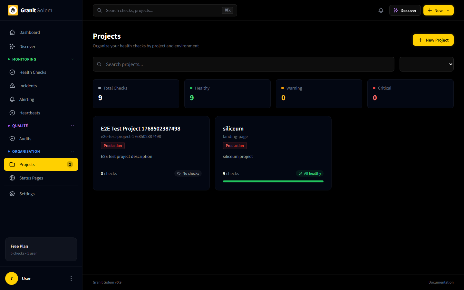The height and width of the screenshot is (290, 464).
Task: Click siliceum green health progress bar
Action: pos(273,181)
